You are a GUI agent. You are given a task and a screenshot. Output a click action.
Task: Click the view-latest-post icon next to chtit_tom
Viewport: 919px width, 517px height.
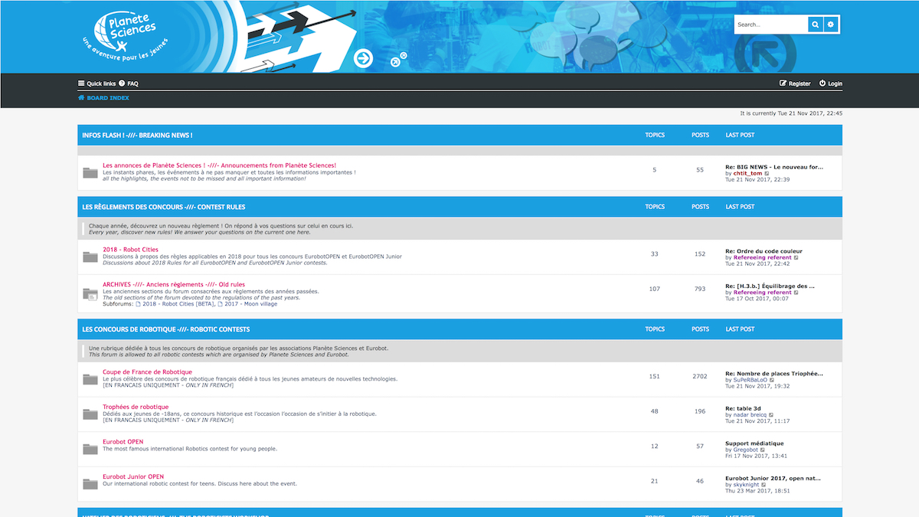[x=767, y=173]
